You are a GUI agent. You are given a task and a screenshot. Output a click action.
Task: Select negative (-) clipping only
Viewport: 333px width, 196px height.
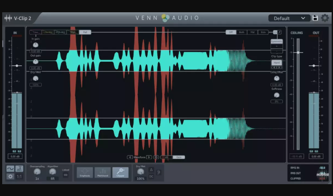tap(276, 51)
